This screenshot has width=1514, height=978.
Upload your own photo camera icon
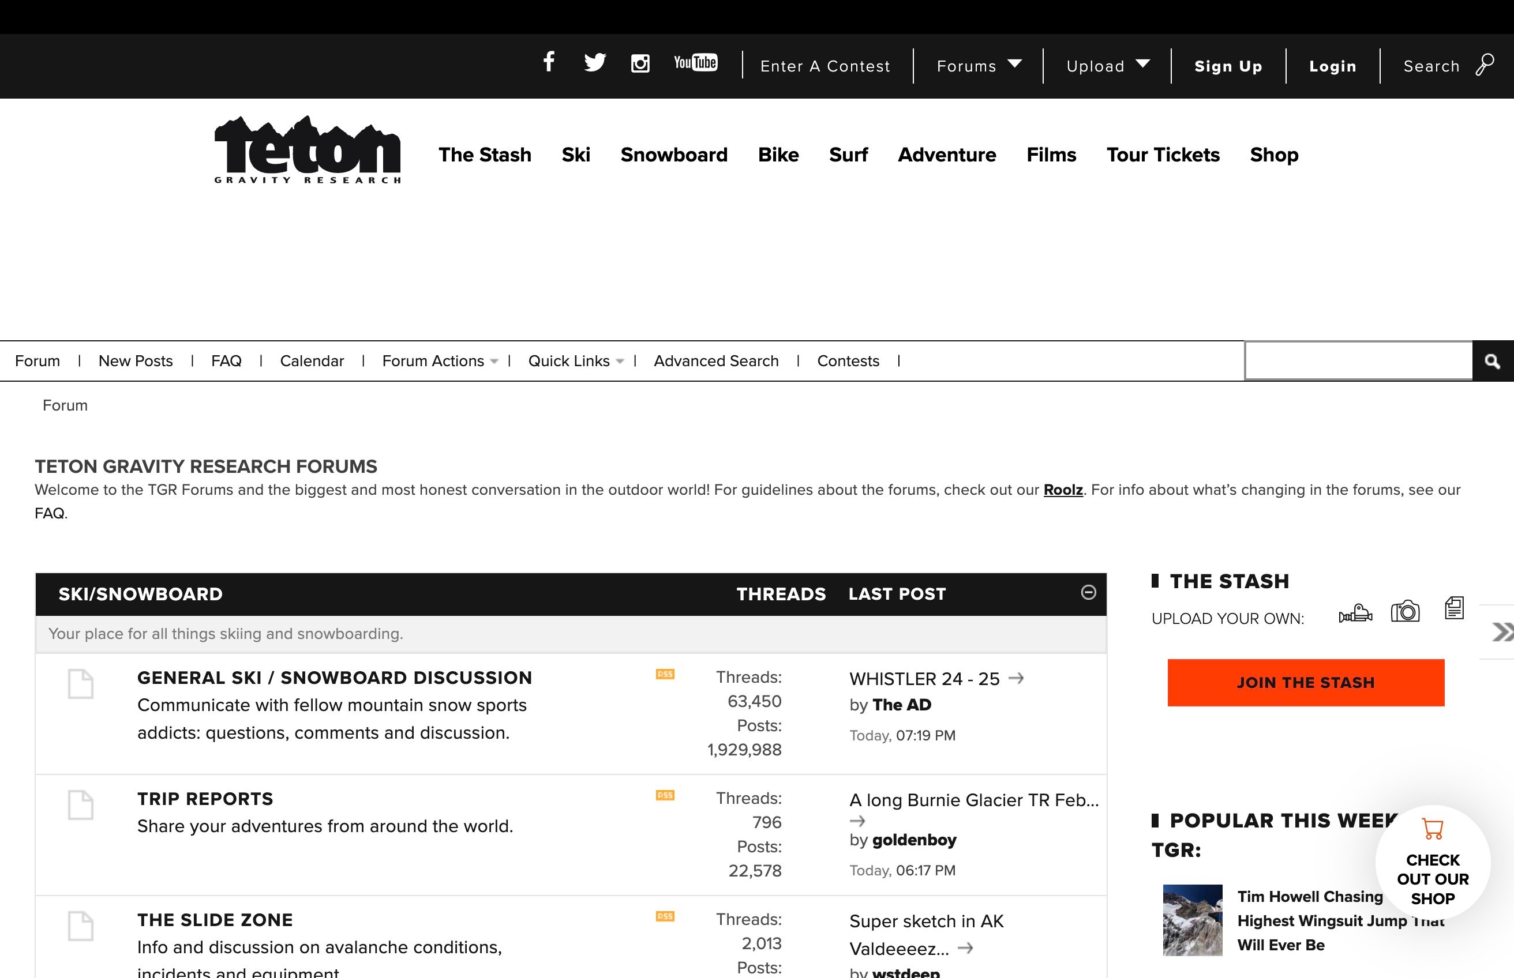click(x=1405, y=611)
